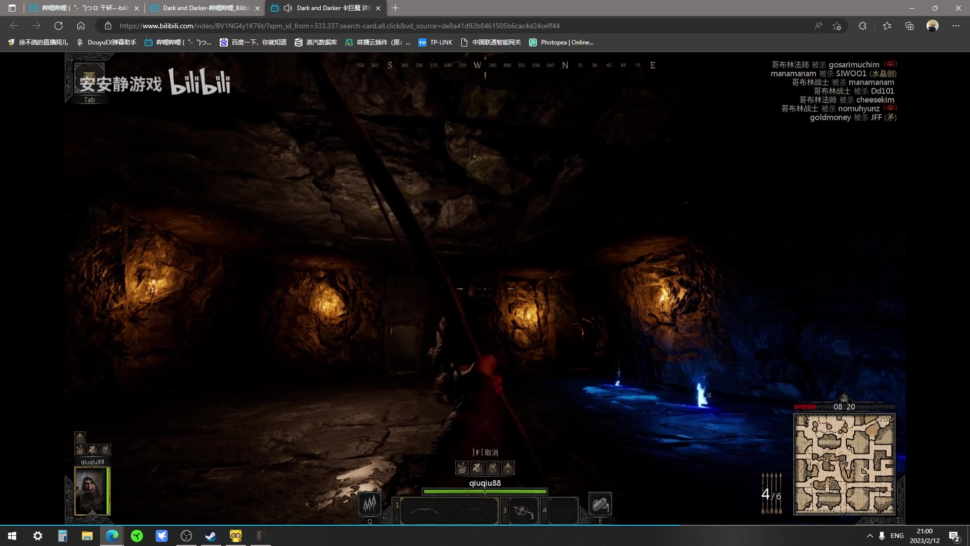Screen dimensions: 970x546
Task: Open the DouyuEX弹幕助手 bookmark
Action: (106, 42)
